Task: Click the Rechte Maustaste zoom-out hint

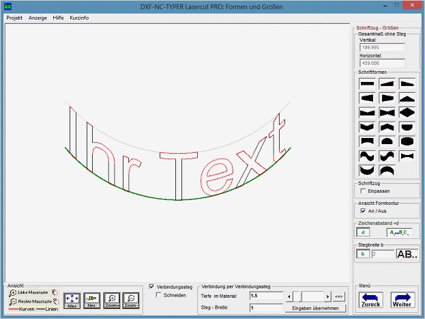Action: (33, 301)
